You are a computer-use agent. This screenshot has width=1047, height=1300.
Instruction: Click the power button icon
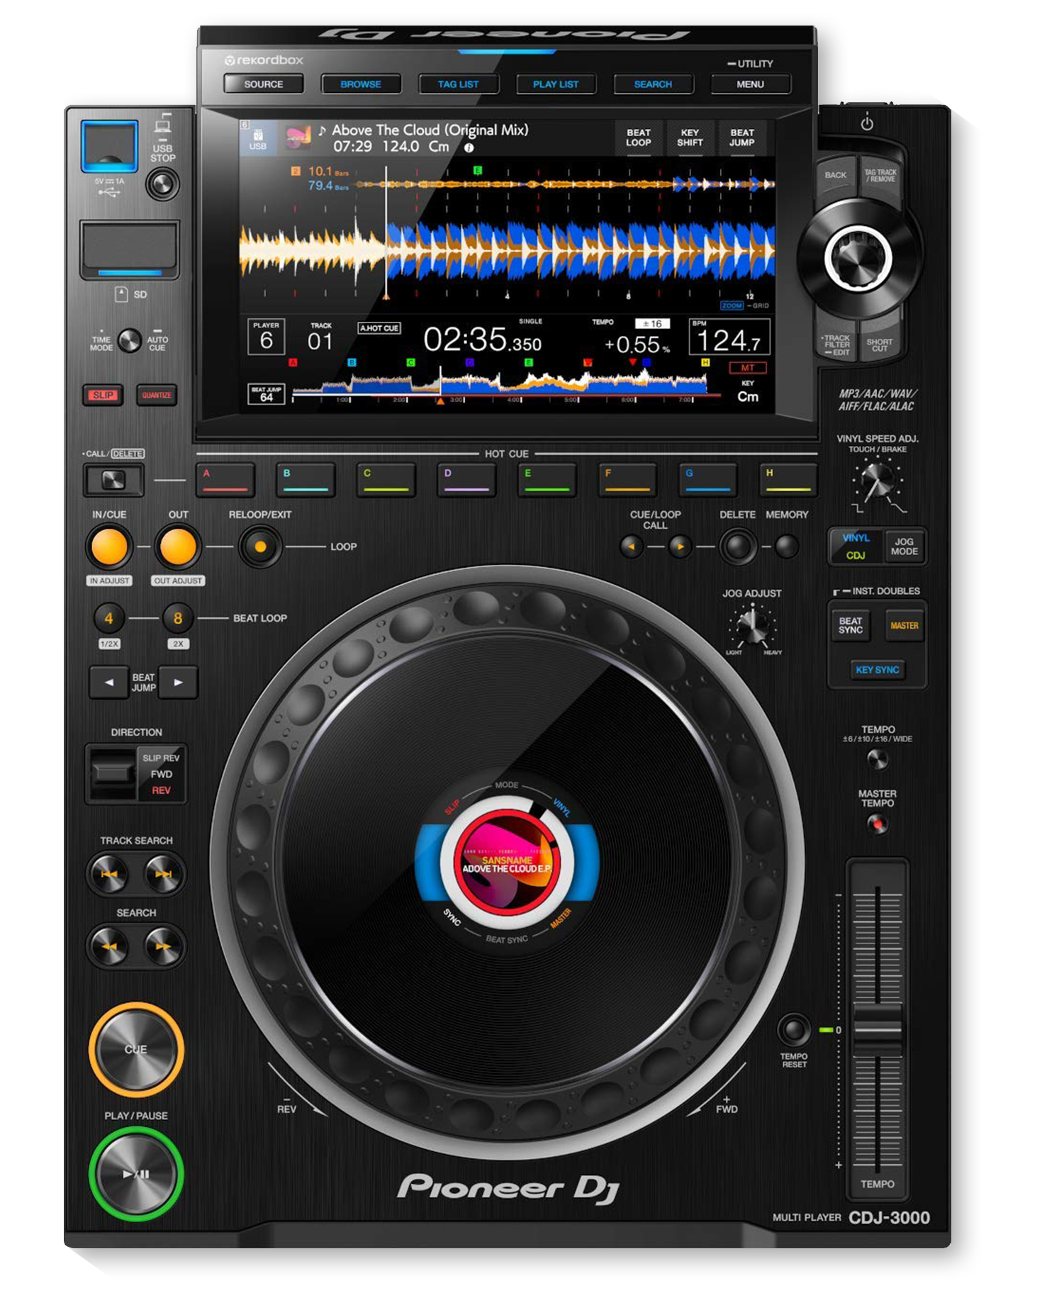[867, 123]
